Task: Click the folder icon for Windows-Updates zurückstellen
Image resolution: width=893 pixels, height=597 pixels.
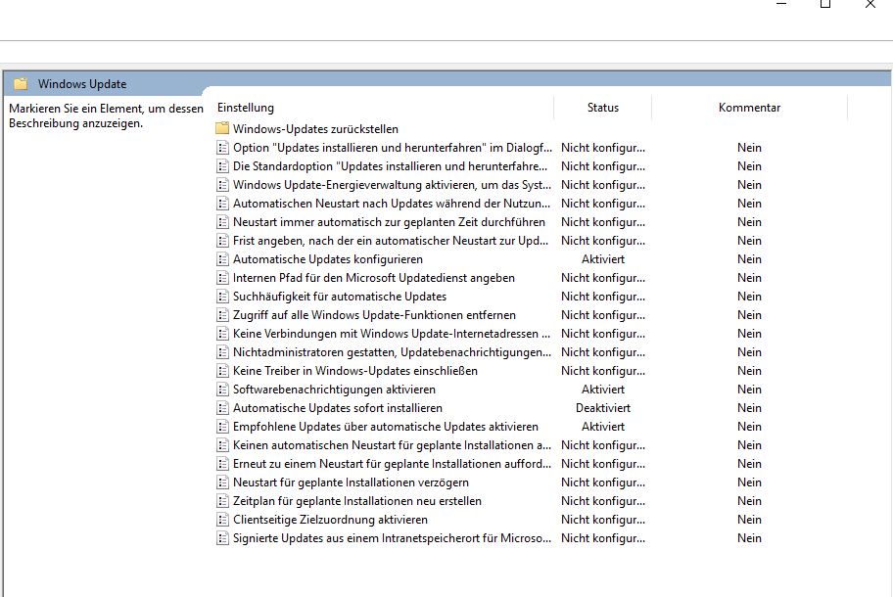Action: tap(222, 128)
